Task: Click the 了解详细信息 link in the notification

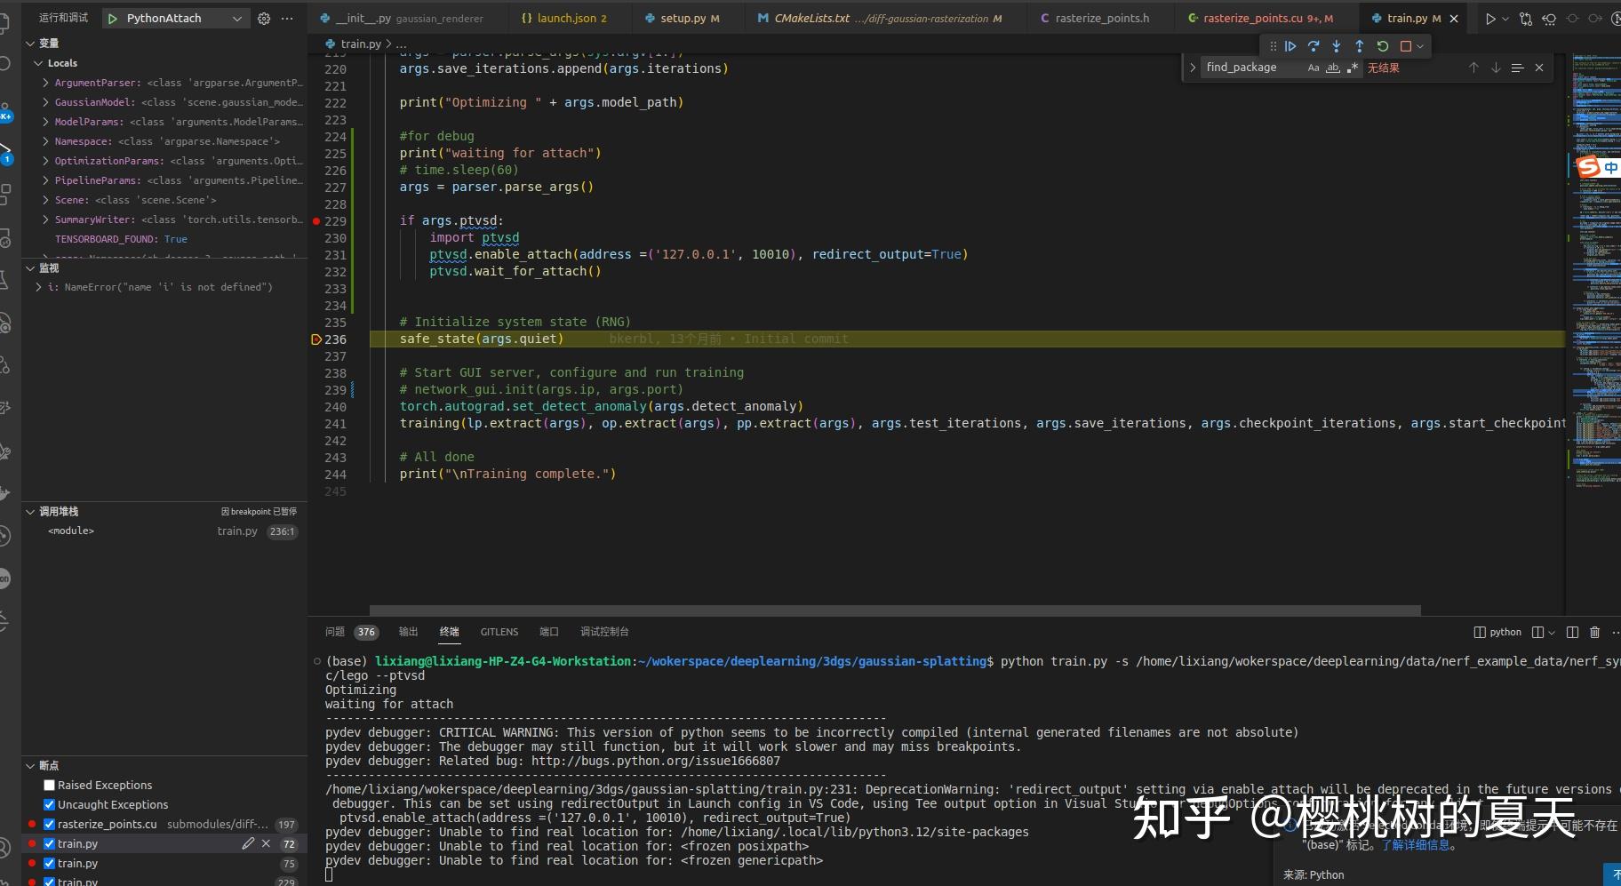Action: pyautogui.click(x=1417, y=845)
